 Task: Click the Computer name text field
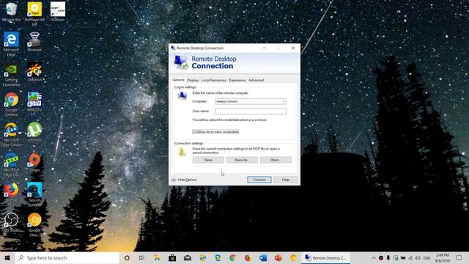[x=248, y=101]
